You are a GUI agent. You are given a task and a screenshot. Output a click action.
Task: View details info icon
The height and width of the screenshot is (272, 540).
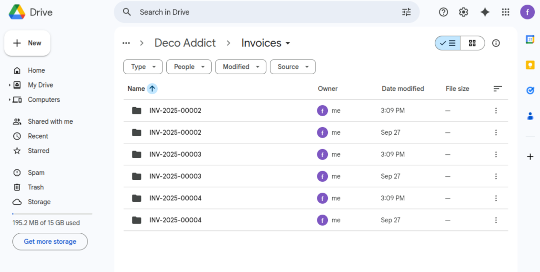[496, 44]
